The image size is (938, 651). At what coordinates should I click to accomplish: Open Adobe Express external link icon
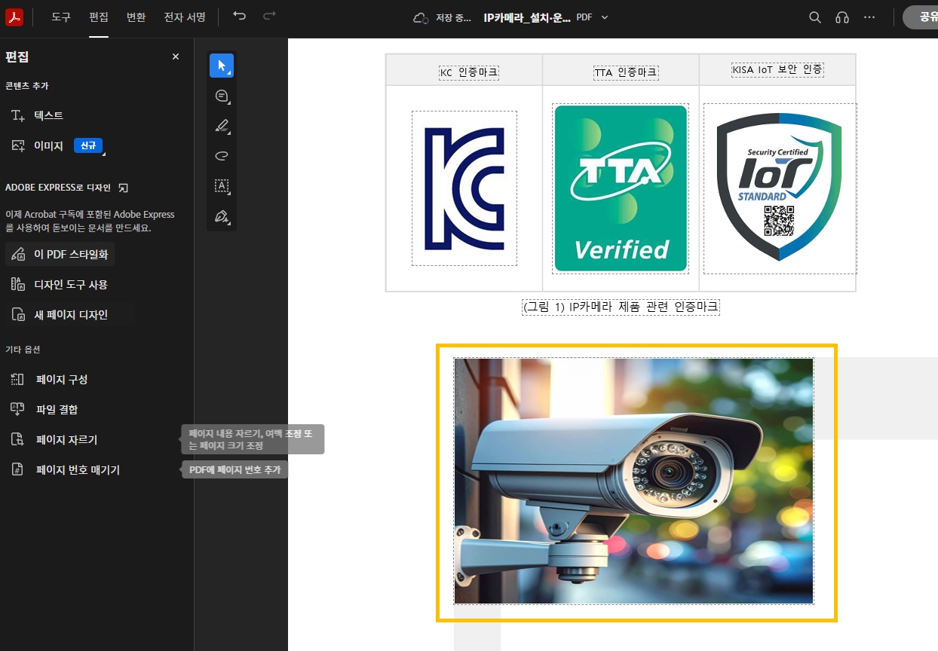[x=124, y=188]
